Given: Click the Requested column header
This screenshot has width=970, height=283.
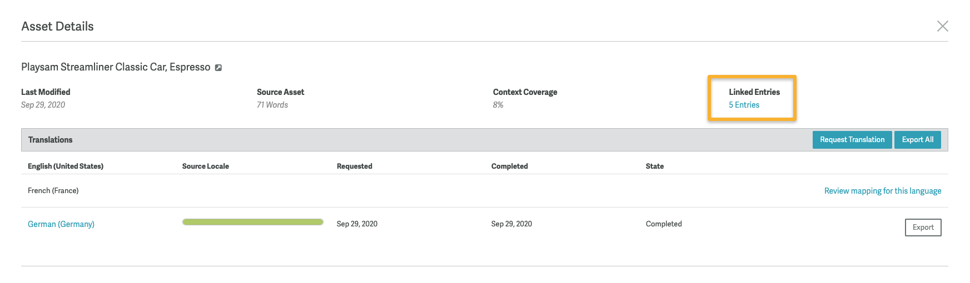Looking at the screenshot, I should 355,166.
